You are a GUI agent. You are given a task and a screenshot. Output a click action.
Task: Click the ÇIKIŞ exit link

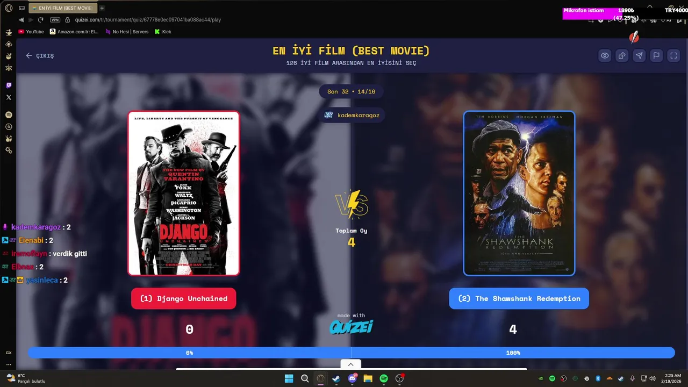click(40, 56)
